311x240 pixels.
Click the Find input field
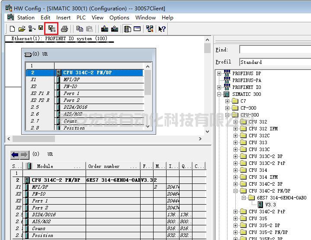tap(275, 50)
